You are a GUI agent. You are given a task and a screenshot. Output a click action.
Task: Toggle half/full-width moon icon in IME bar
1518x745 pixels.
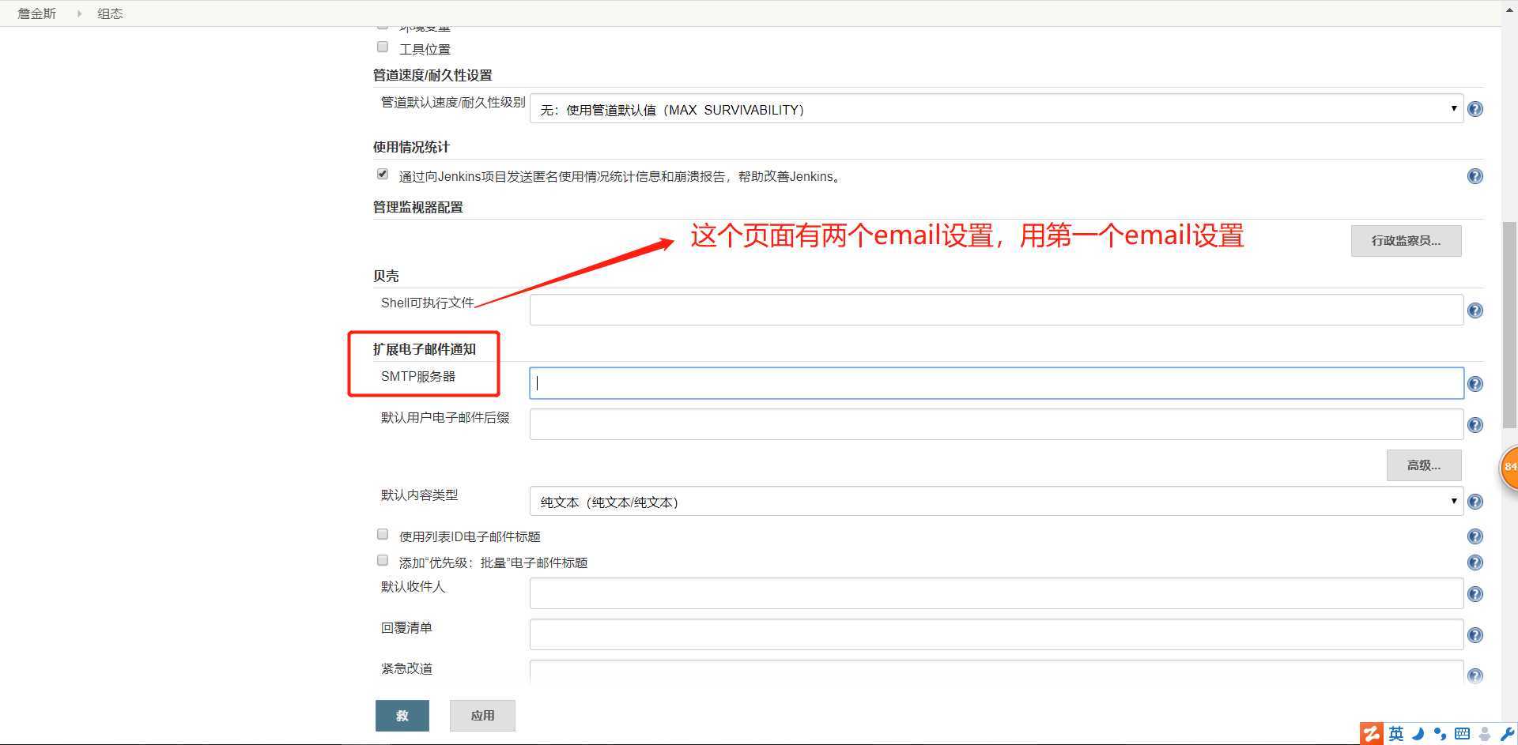click(1418, 734)
